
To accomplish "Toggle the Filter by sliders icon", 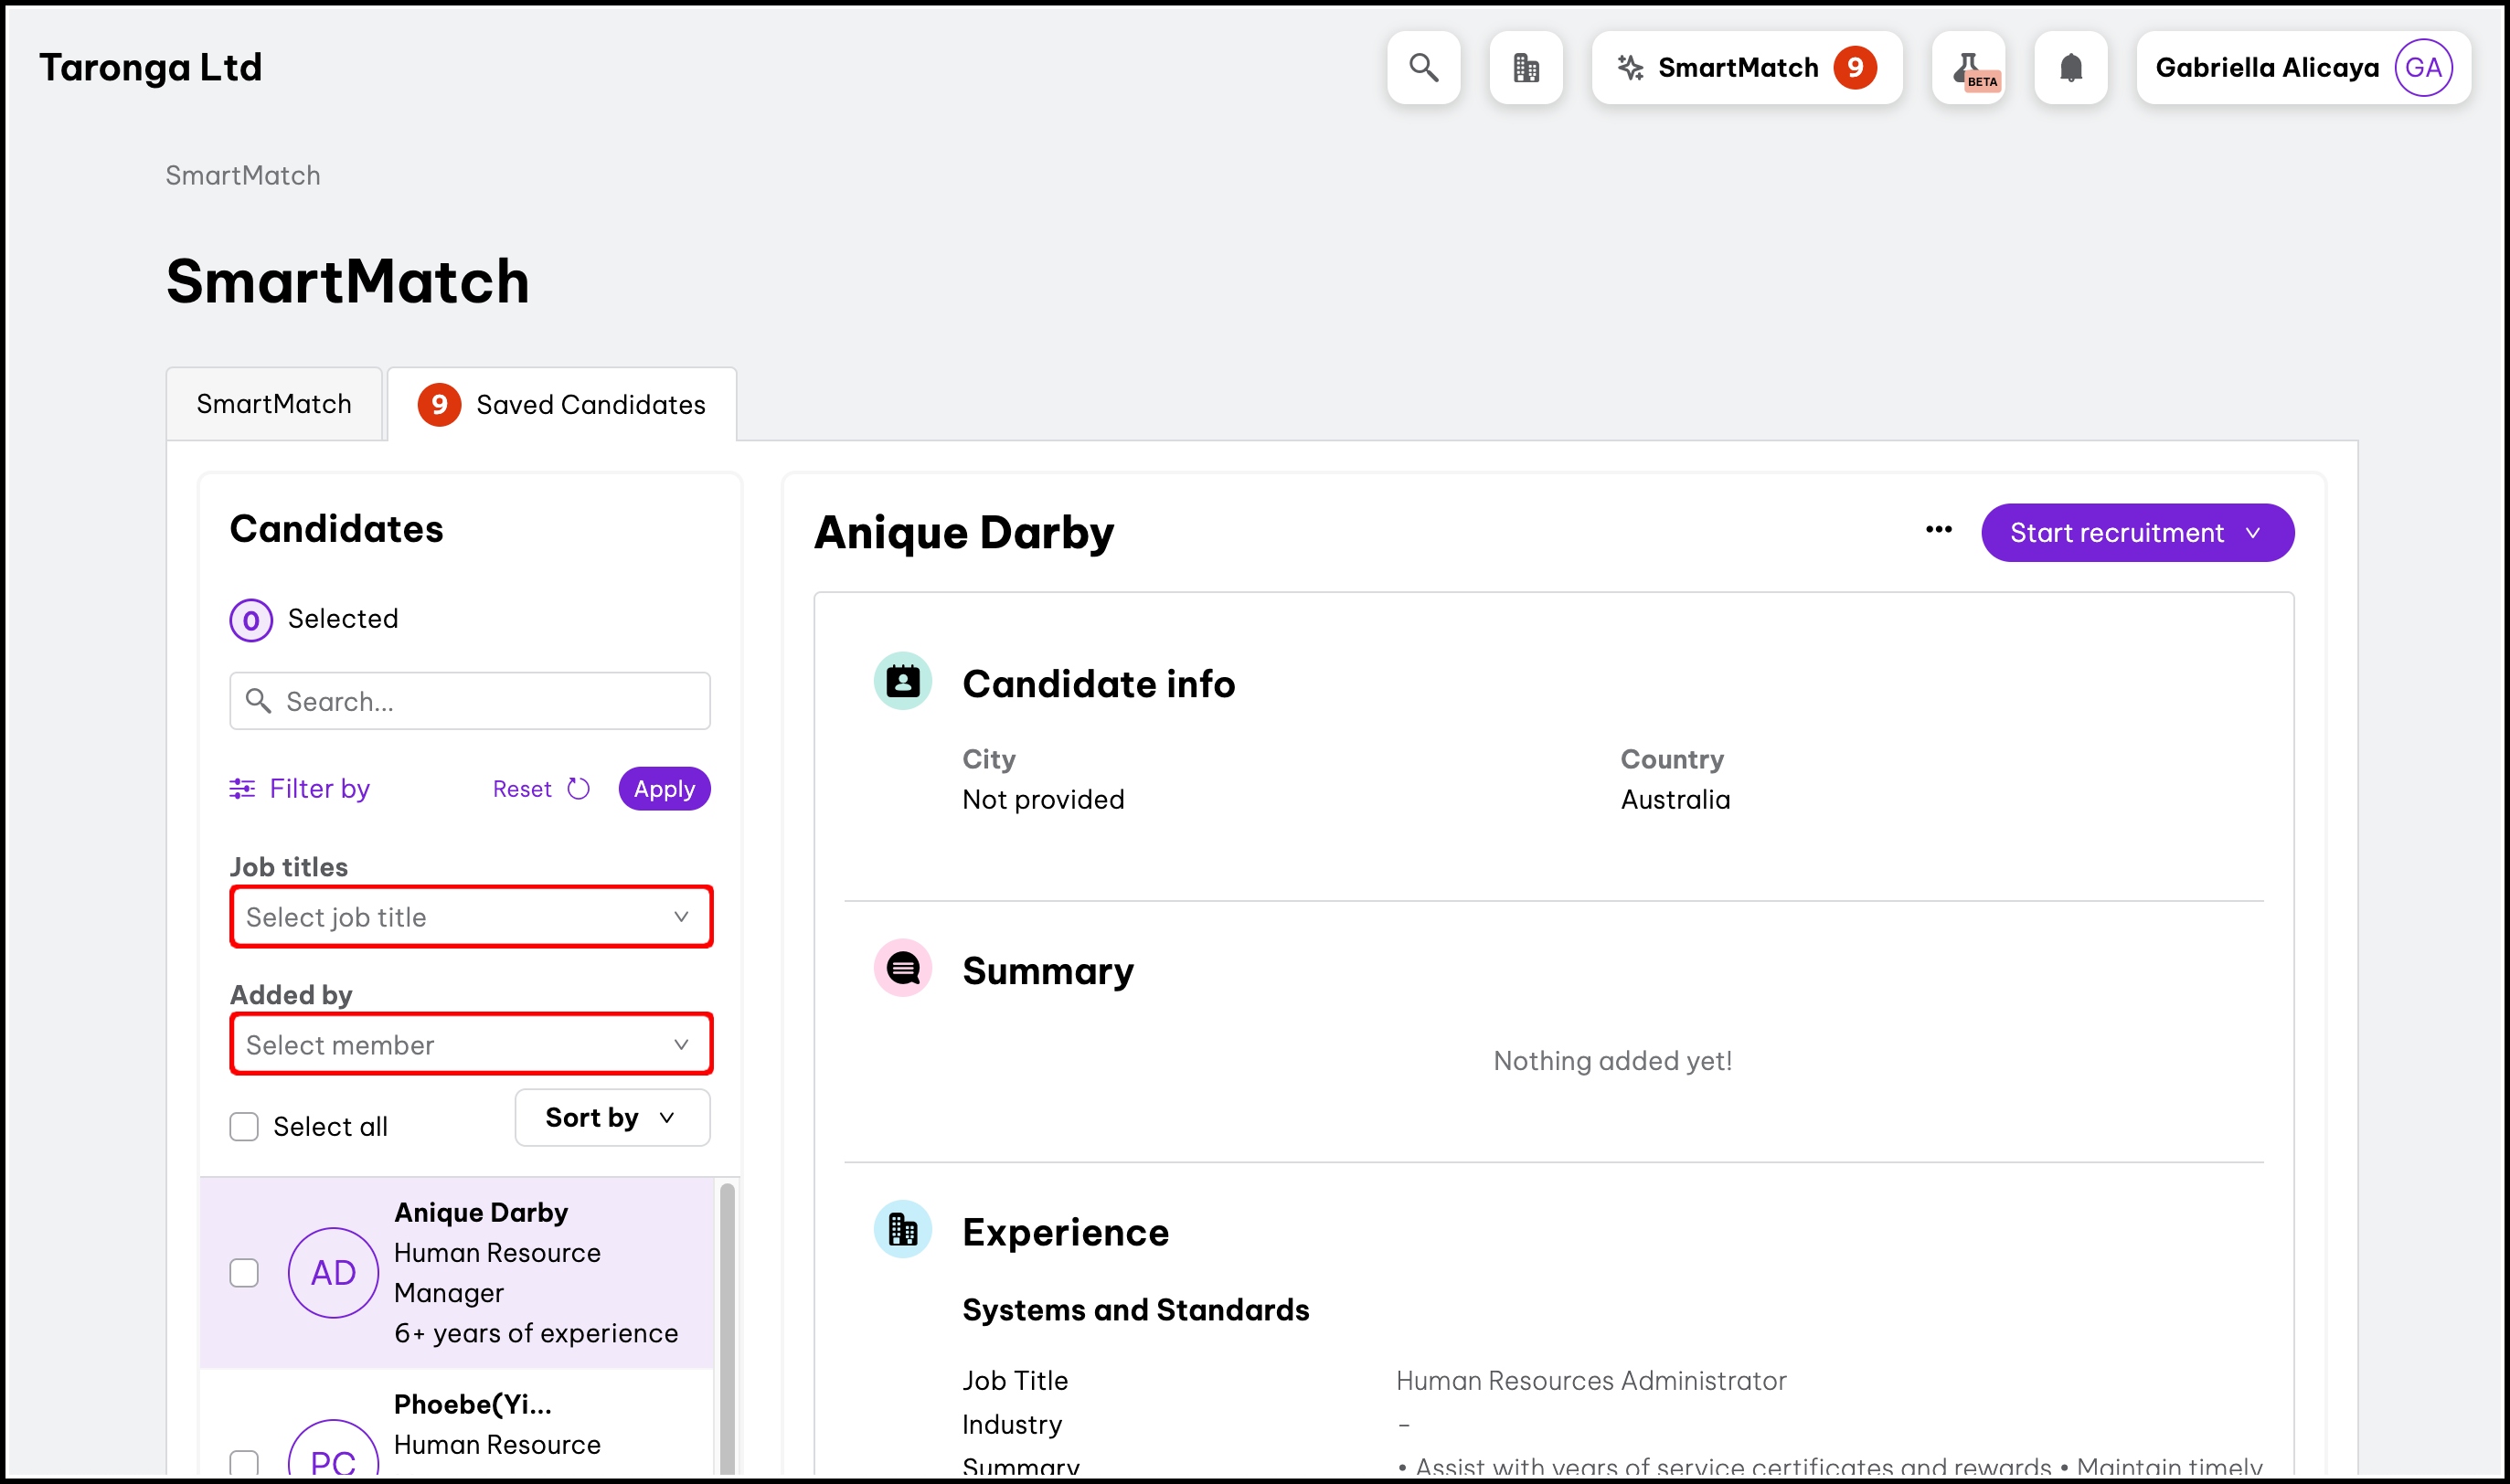I will tap(242, 789).
